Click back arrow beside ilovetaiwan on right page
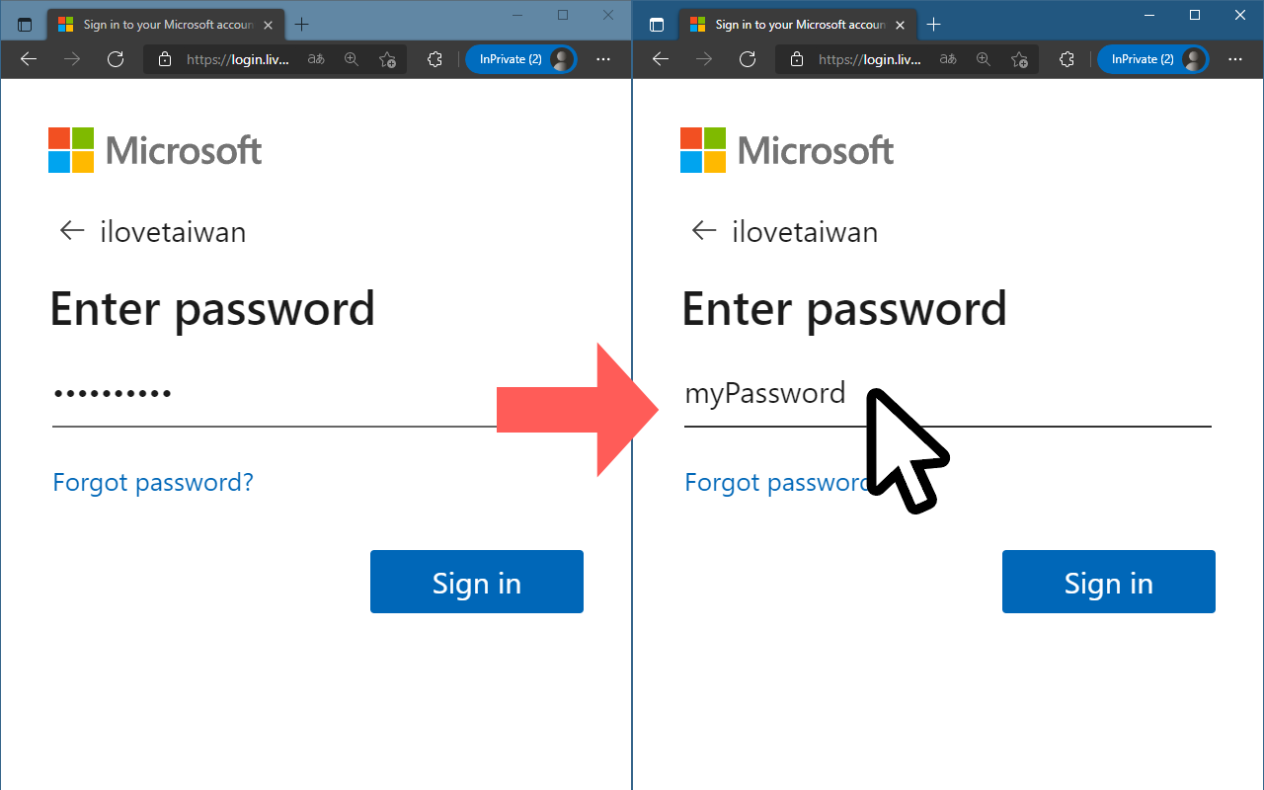The width and height of the screenshot is (1264, 790). 704,231
